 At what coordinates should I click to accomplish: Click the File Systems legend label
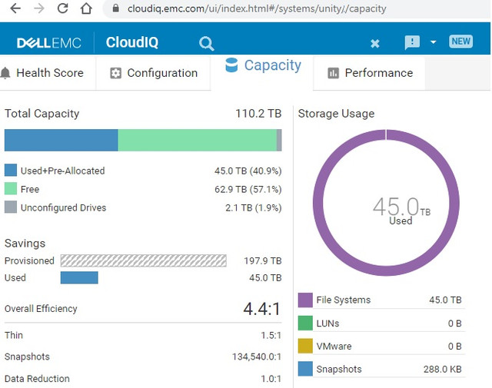pyautogui.click(x=344, y=300)
